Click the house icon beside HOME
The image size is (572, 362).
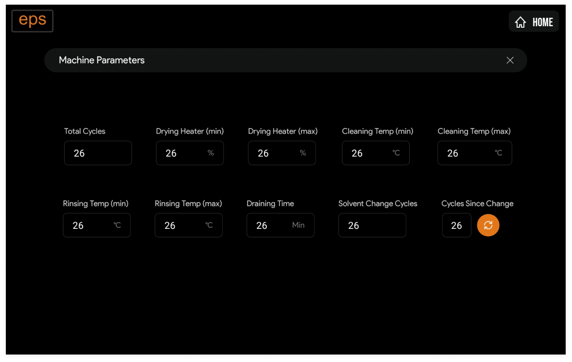coord(520,22)
